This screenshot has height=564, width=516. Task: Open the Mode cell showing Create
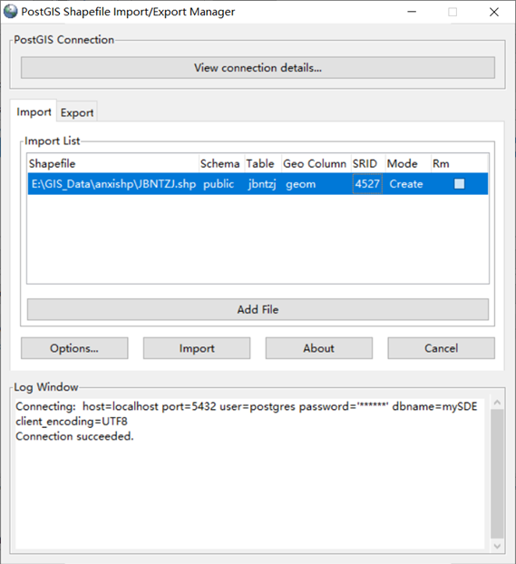coord(408,184)
